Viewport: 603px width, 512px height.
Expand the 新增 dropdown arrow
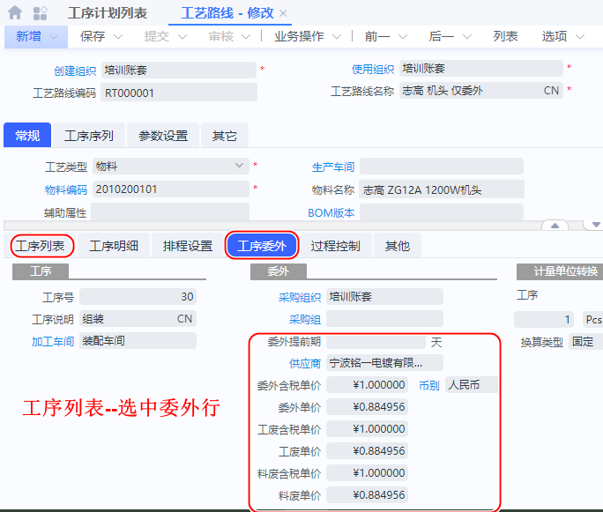click(55, 37)
